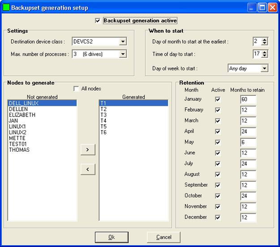Edit October months to retain field

click(x=248, y=196)
